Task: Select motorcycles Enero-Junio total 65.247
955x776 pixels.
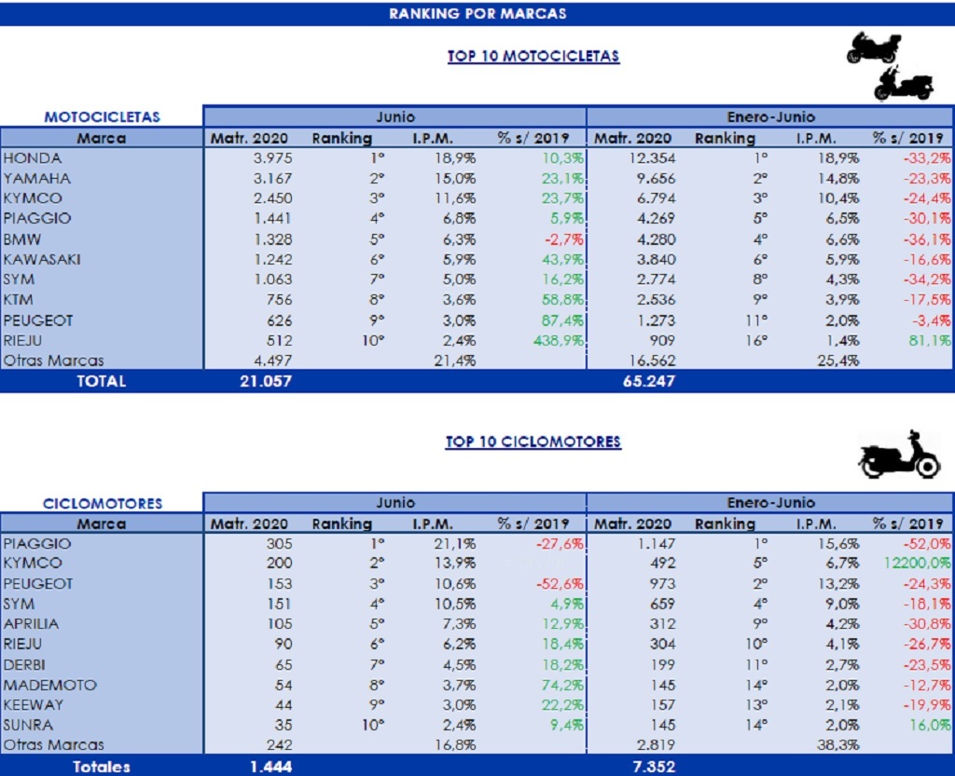Action: click(x=649, y=381)
